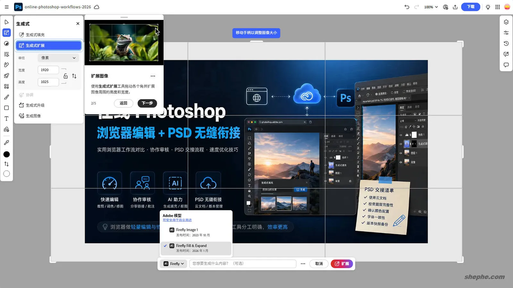Viewport: 513px width, 288px height.
Task: Select the half-filled circle adjustments tool
Action: 6,44
